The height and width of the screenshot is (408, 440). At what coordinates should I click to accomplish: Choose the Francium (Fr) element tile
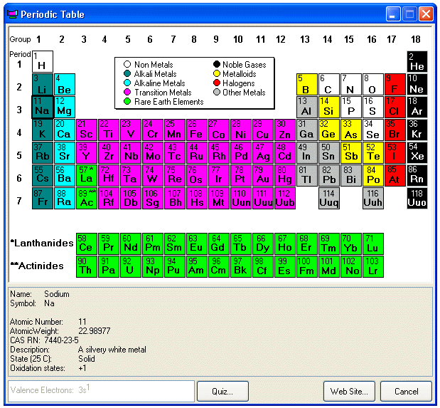tap(42, 198)
